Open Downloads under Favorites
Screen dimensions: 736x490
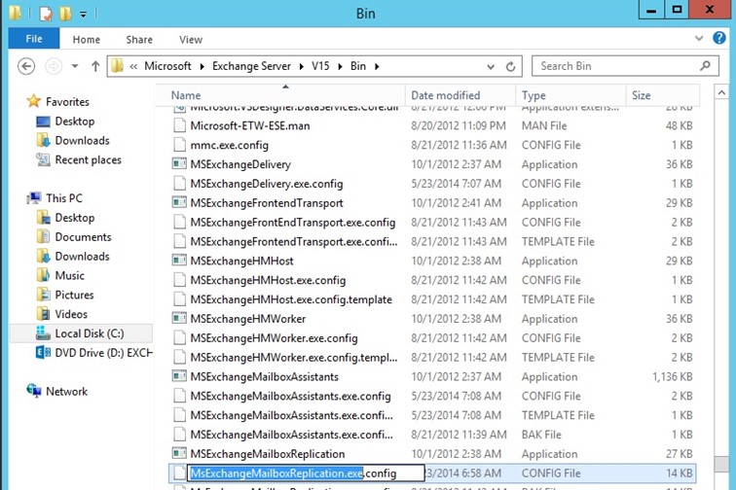(82, 140)
